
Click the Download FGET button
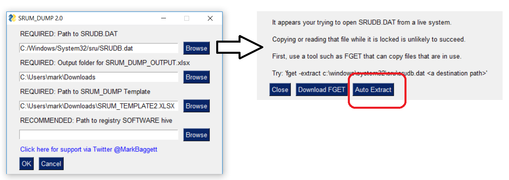[x=322, y=90]
